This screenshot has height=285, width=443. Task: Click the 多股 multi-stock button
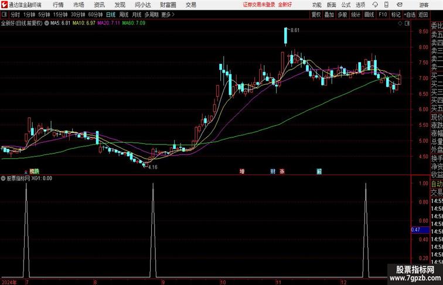tap(342, 15)
